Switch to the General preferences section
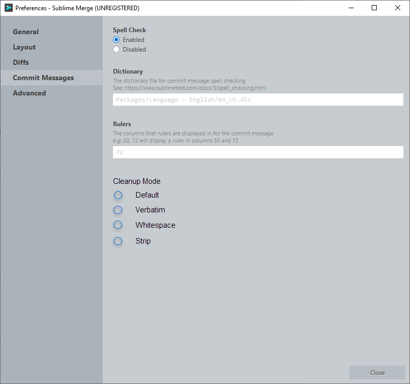The height and width of the screenshot is (384, 410). pos(26,32)
